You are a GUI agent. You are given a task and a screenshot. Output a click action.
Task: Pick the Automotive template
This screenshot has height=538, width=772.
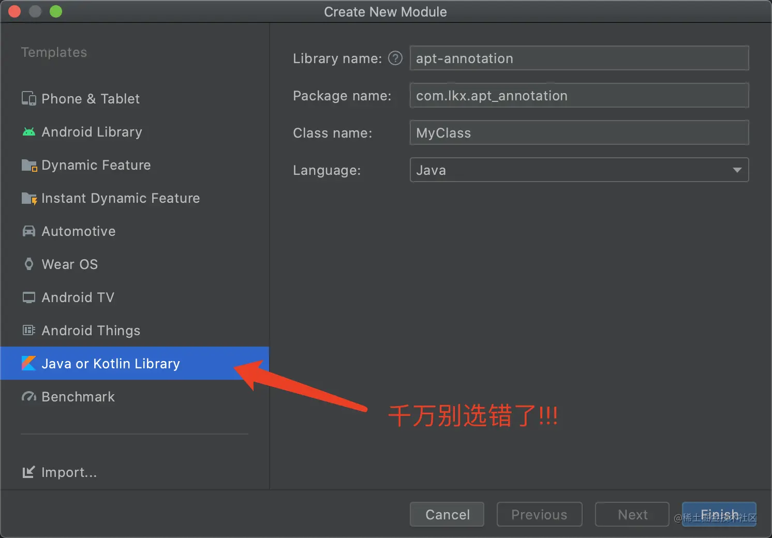(x=135, y=231)
